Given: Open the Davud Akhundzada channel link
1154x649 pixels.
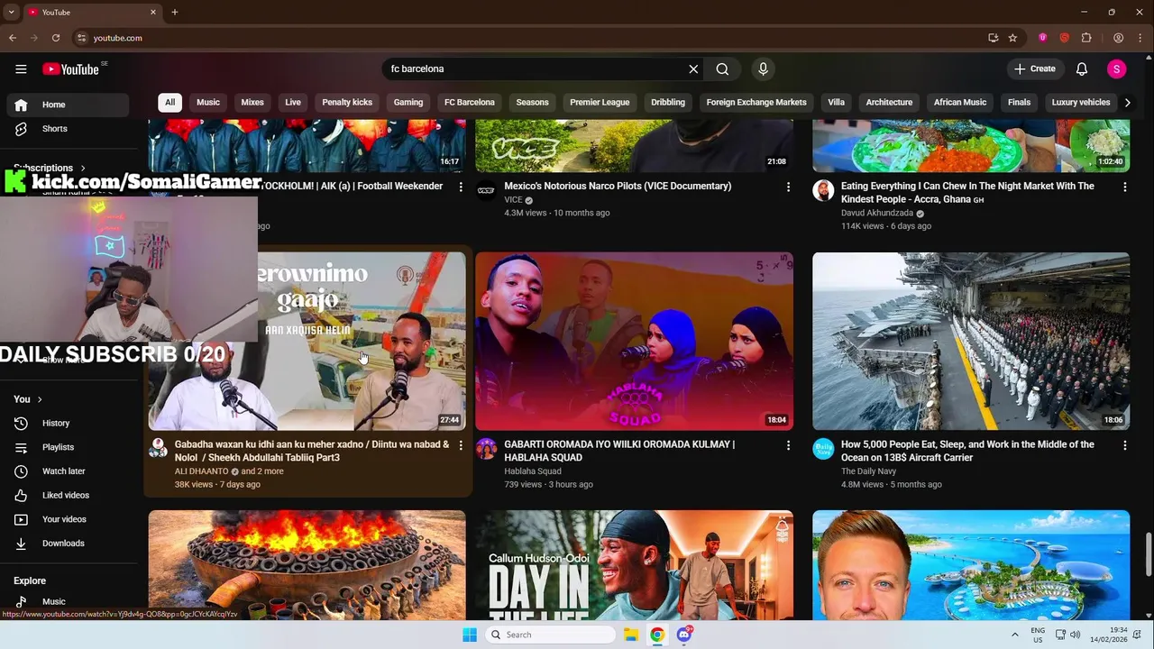Looking at the screenshot, I should coord(877,213).
